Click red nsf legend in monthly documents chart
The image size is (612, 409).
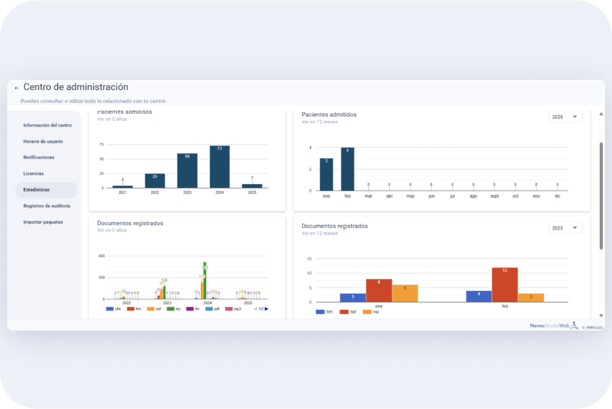point(344,312)
